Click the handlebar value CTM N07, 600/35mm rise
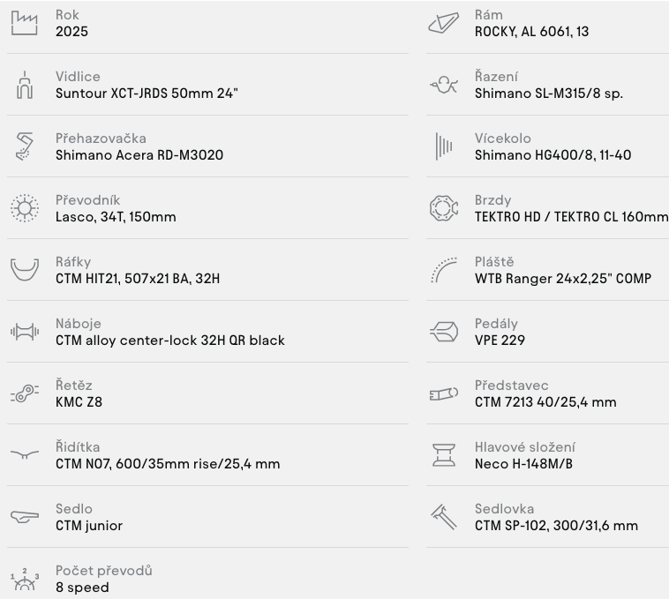669x599 pixels. click(x=168, y=463)
